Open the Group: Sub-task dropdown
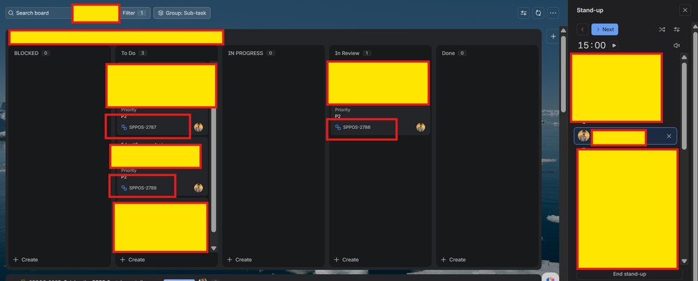 point(182,13)
